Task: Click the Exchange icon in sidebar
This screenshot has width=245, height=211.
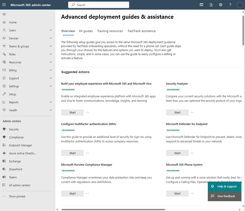Action: pos(4,161)
